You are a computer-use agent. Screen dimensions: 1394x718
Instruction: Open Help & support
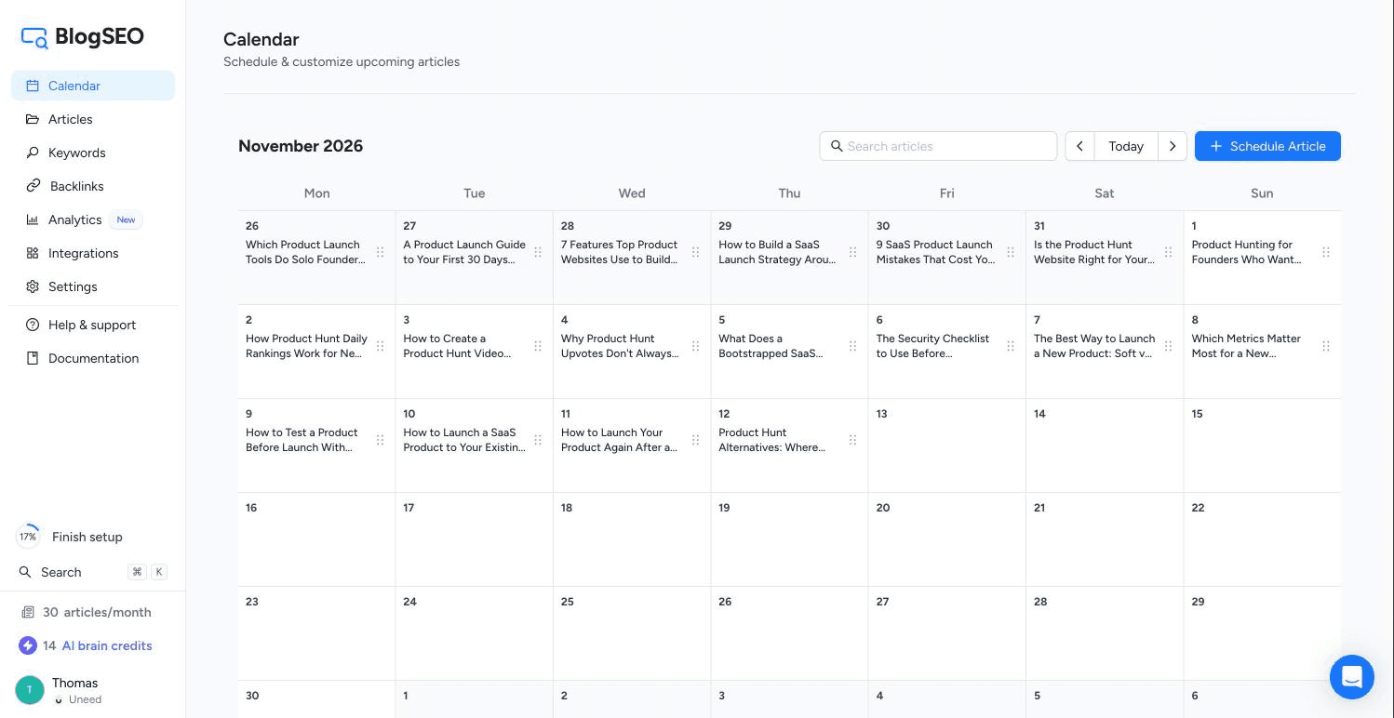[x=93, y=325]
